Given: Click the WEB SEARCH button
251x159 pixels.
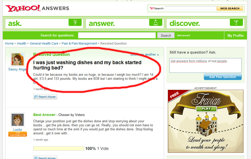Looking at the screenshot, I should point(230,8).
